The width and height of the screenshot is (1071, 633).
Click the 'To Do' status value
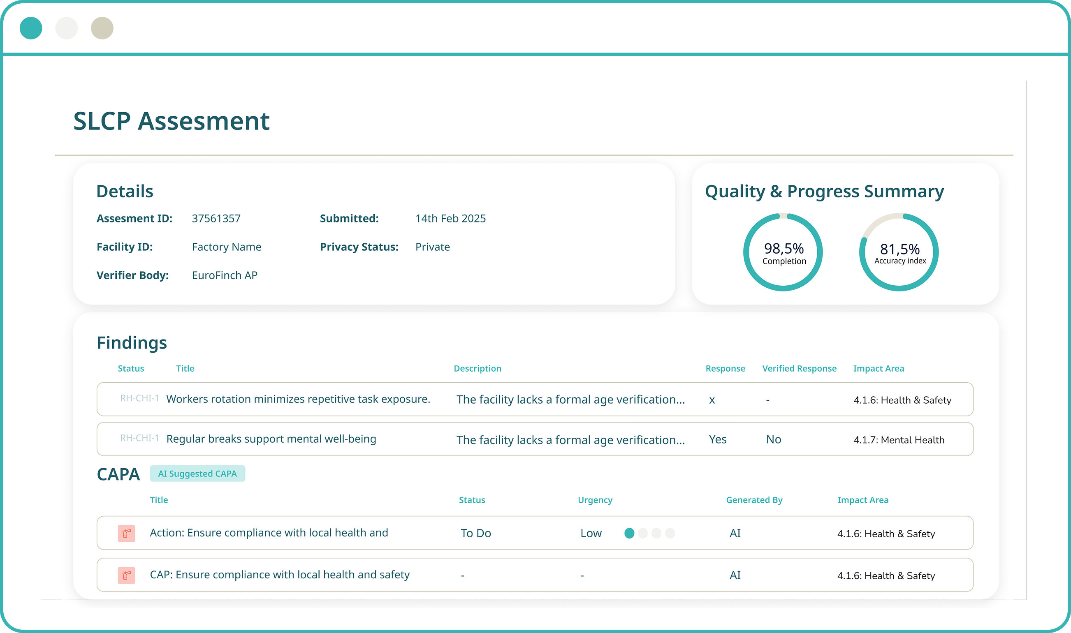pyautogui.click(x=476, y=533)
